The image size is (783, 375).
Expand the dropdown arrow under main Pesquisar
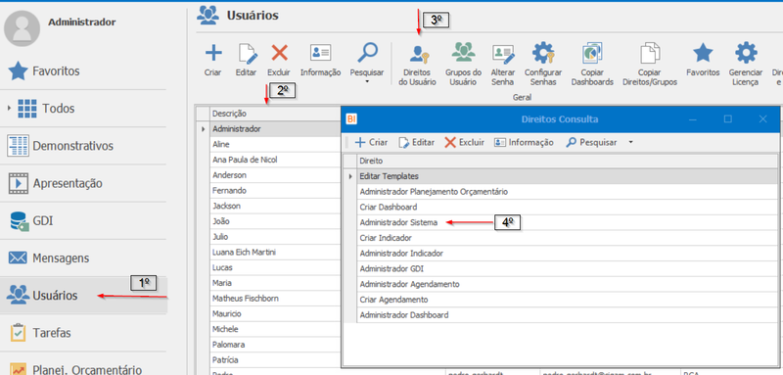[x=368, y=81]
